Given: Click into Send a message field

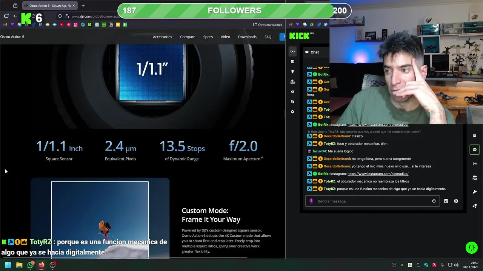Looking at the screenshot, I should click(372, 201).
